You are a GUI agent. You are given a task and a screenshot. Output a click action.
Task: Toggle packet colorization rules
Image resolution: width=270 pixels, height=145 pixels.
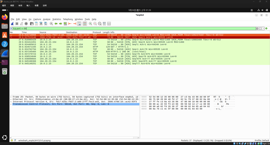coord(85,23)
